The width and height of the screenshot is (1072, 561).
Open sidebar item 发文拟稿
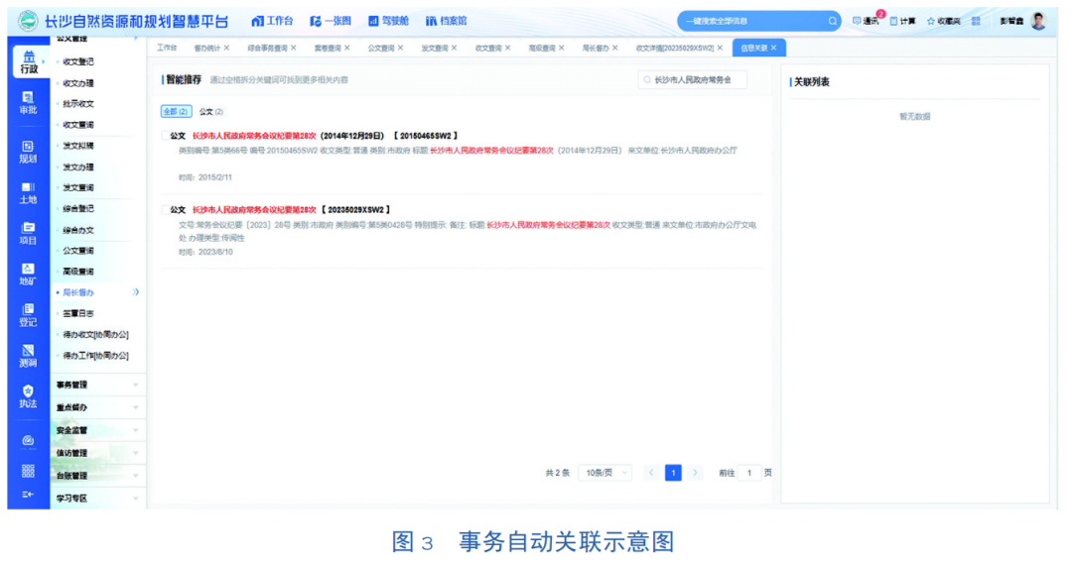(78, 146)
